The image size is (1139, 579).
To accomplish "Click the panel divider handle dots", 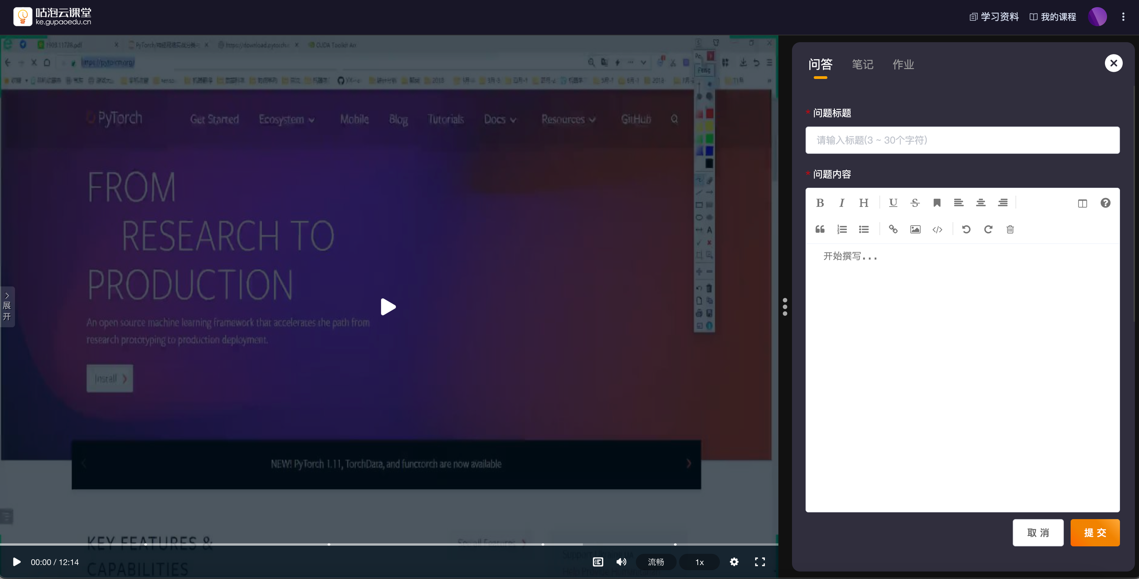I will tap(785, 307).
